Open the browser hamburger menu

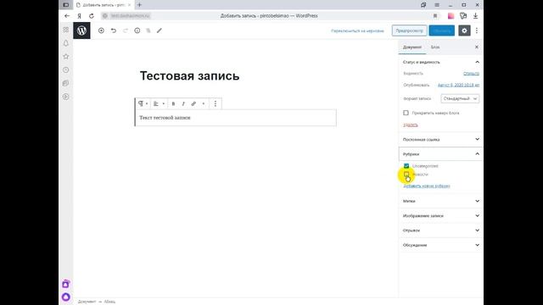[x=437, y=5]
